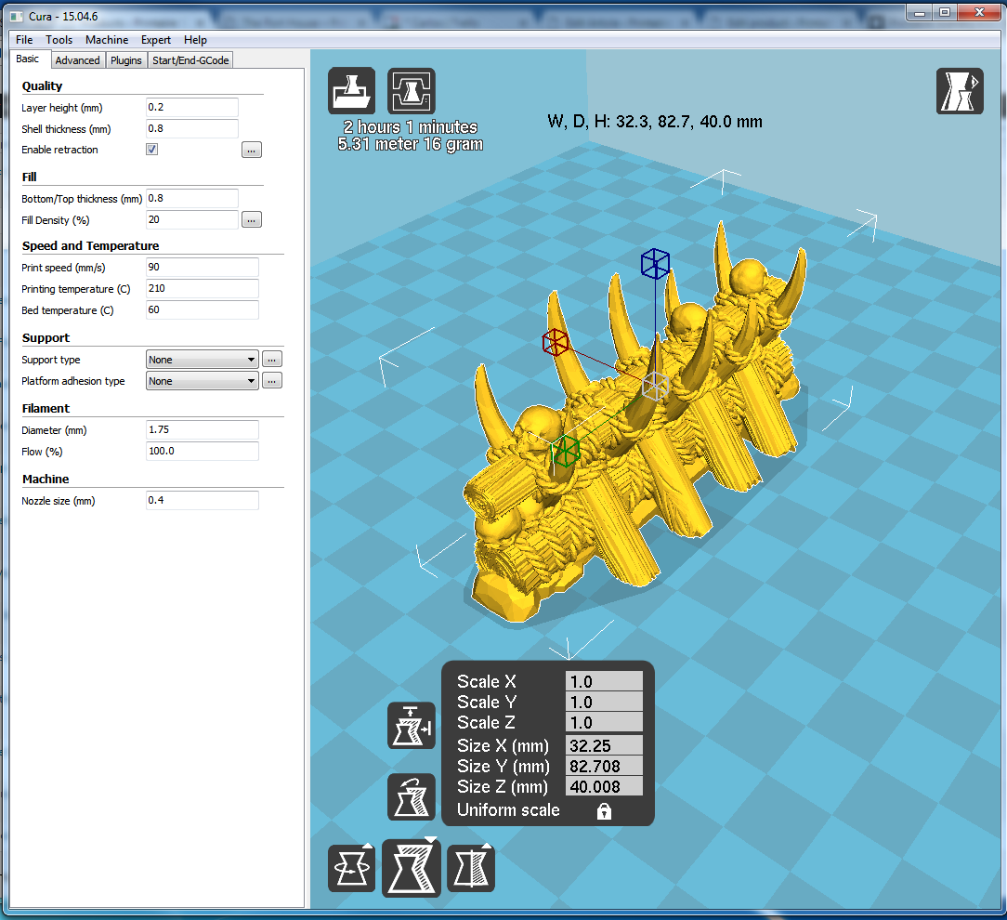Screen dimensions: 1007x920
Task: Toggle the Enable retraction checkbox
Action: coord(152,150)
